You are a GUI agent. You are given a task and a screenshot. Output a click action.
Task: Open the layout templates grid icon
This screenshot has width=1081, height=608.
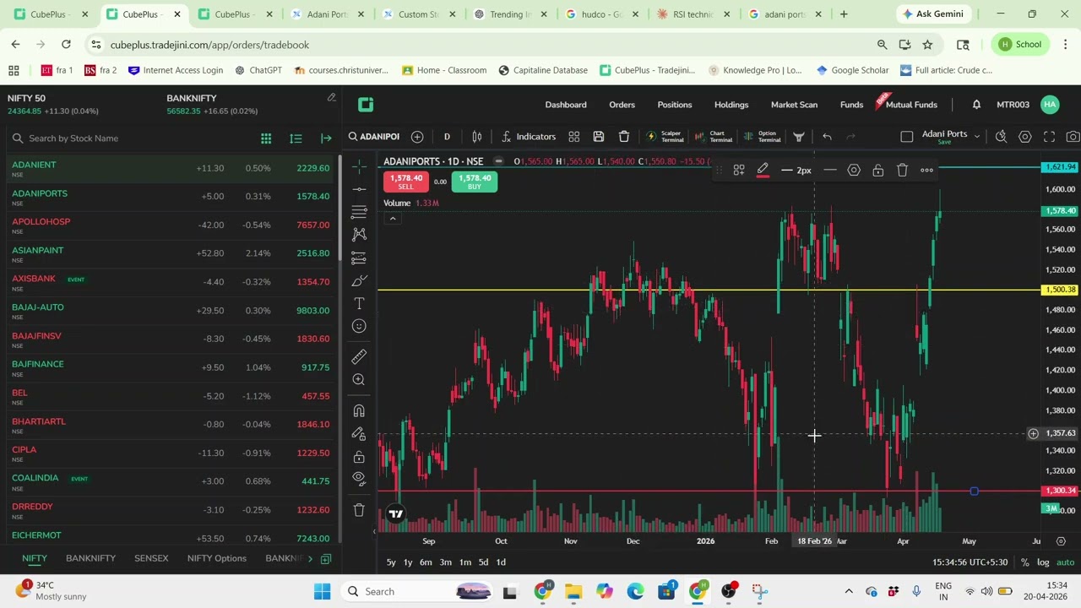point(574,137)
